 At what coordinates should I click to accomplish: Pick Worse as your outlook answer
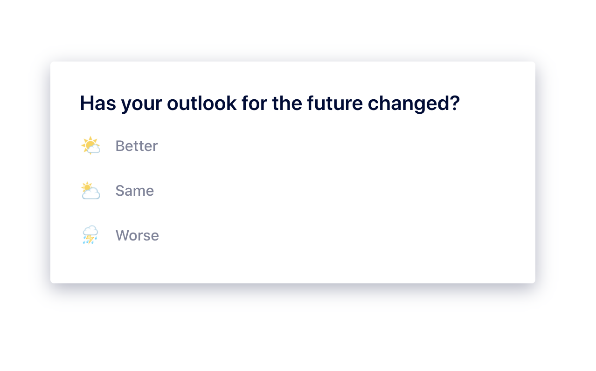[137, 235]
